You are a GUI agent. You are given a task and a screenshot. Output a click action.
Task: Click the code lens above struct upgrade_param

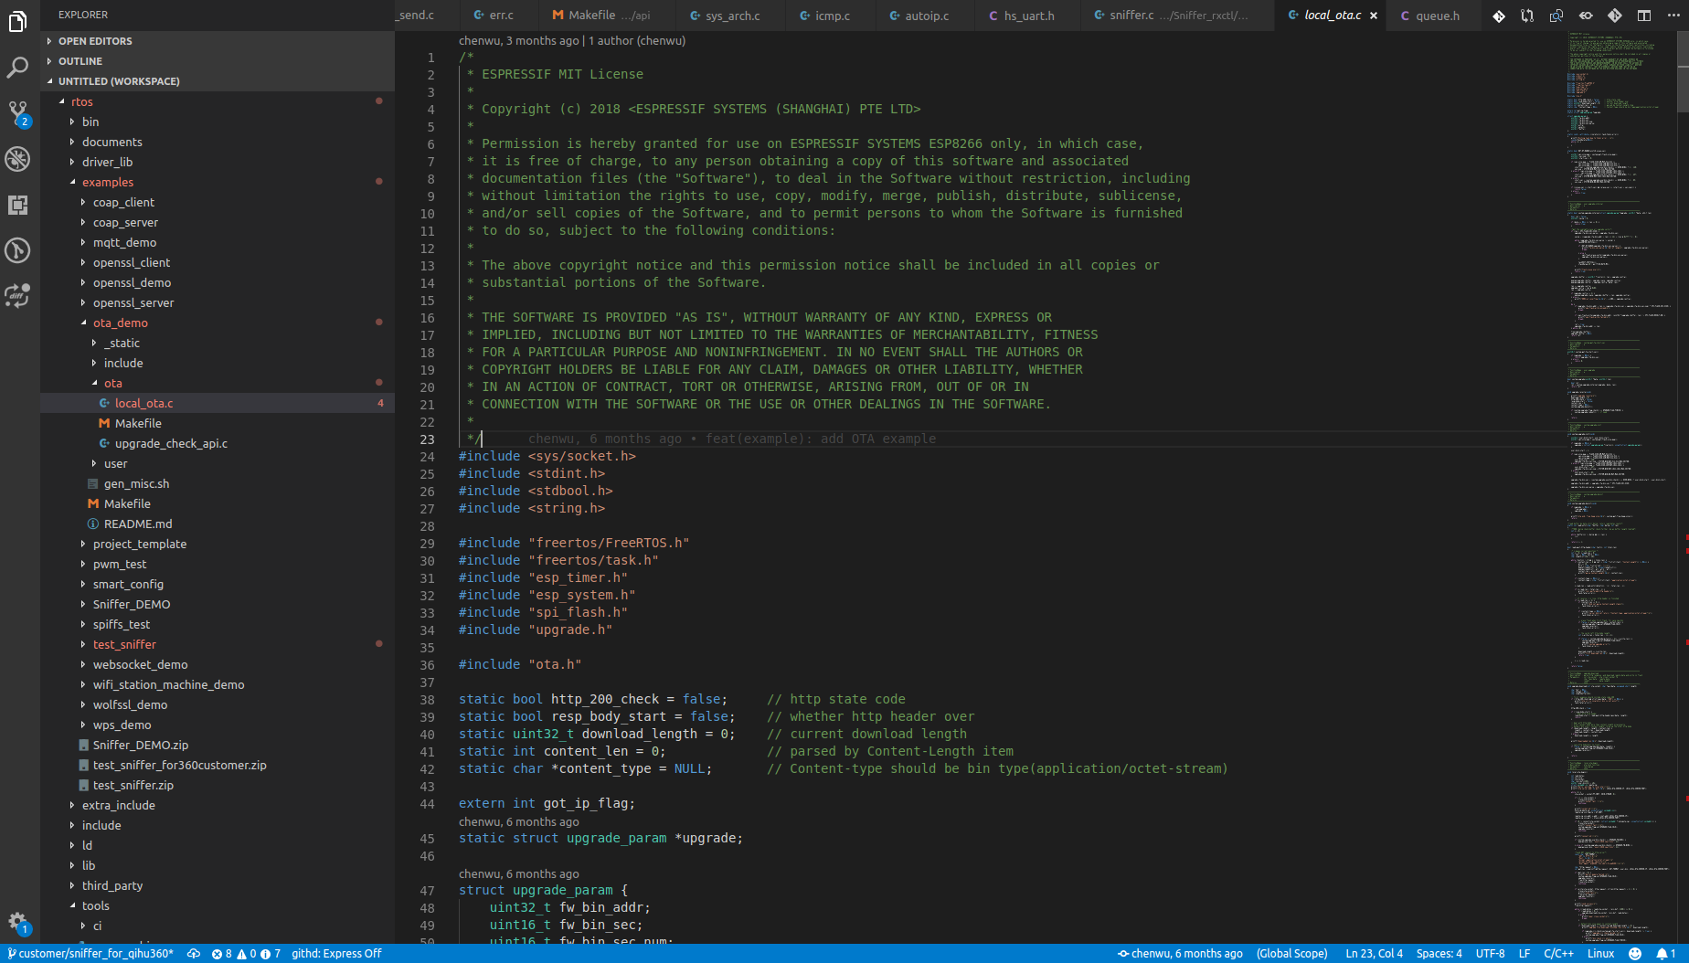coord(519,873)
